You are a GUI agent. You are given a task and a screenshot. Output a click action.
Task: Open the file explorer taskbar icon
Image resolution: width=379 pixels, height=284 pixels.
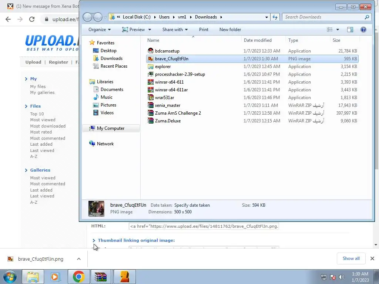click(x=33, y=277)
